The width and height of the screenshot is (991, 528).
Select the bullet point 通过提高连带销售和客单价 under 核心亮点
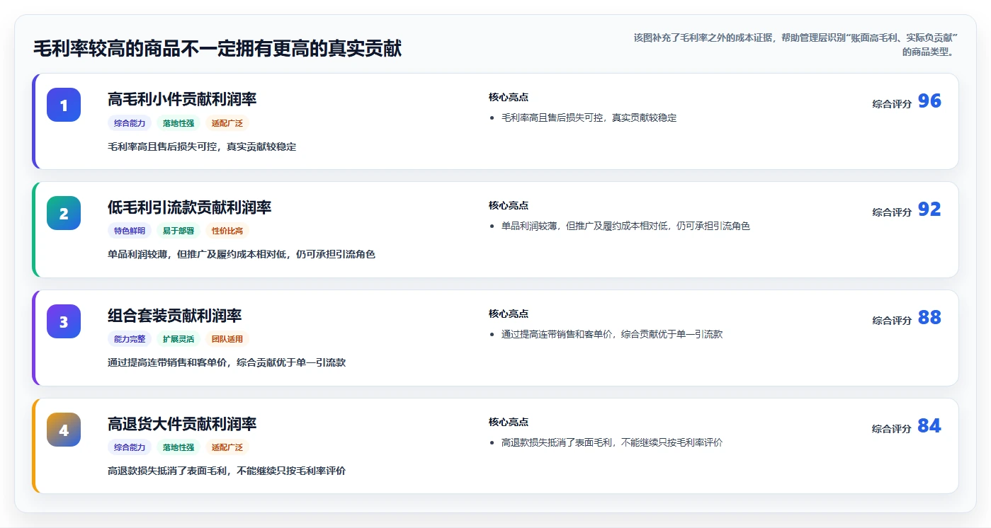coord(612,334)
